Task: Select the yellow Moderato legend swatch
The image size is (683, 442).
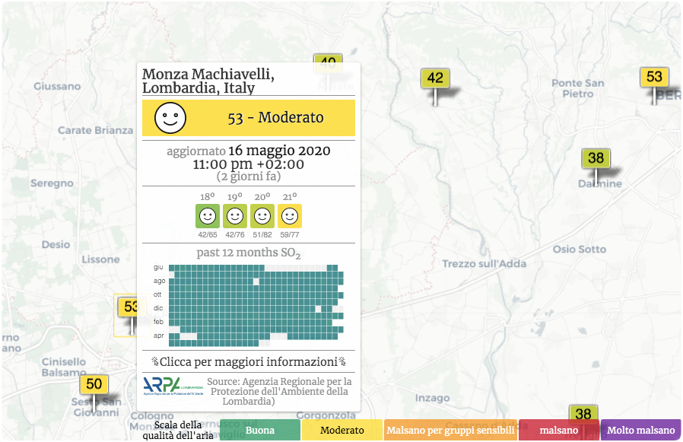Action: click(341, 431)
